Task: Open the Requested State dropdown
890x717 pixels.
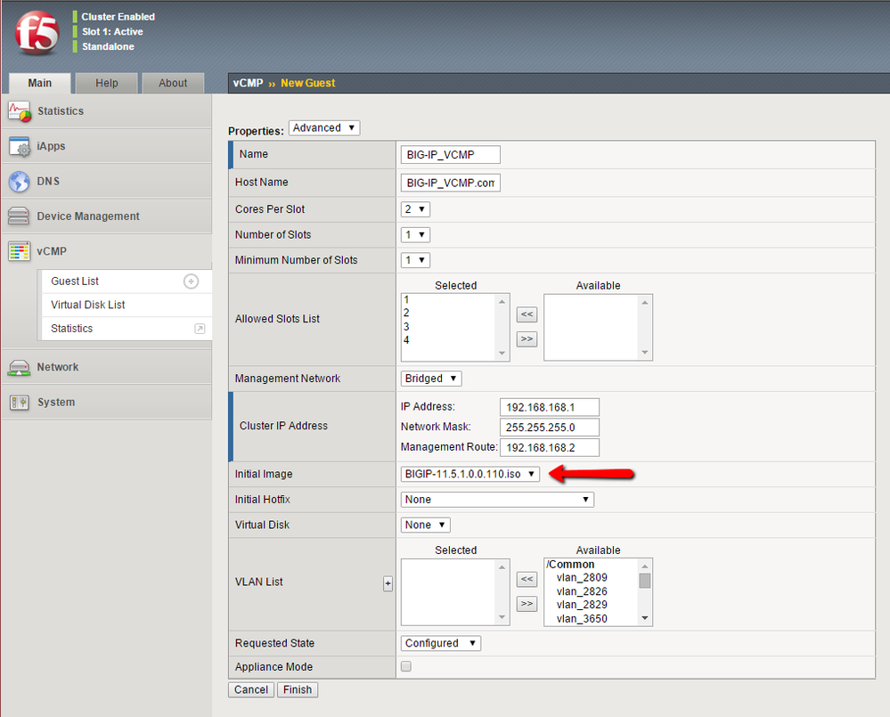Action: [441, 643]
